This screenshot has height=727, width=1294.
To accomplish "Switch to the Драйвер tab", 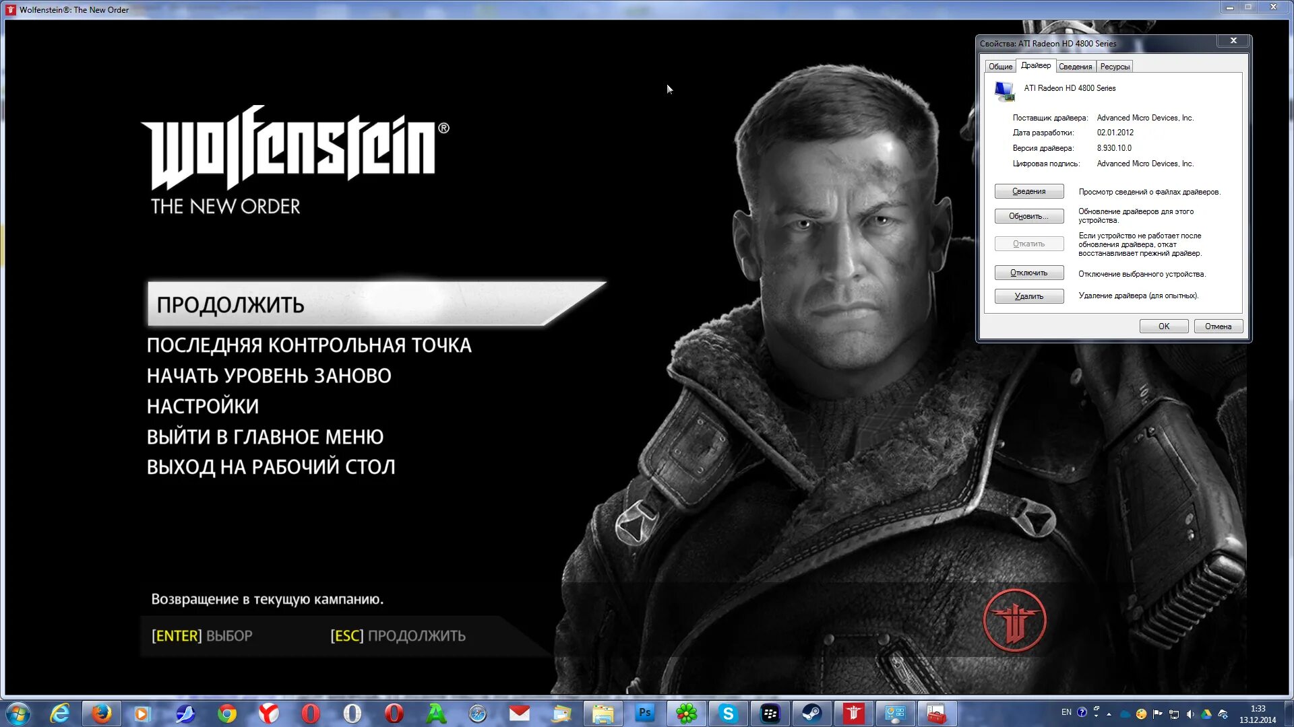I will coord(1035,65).
